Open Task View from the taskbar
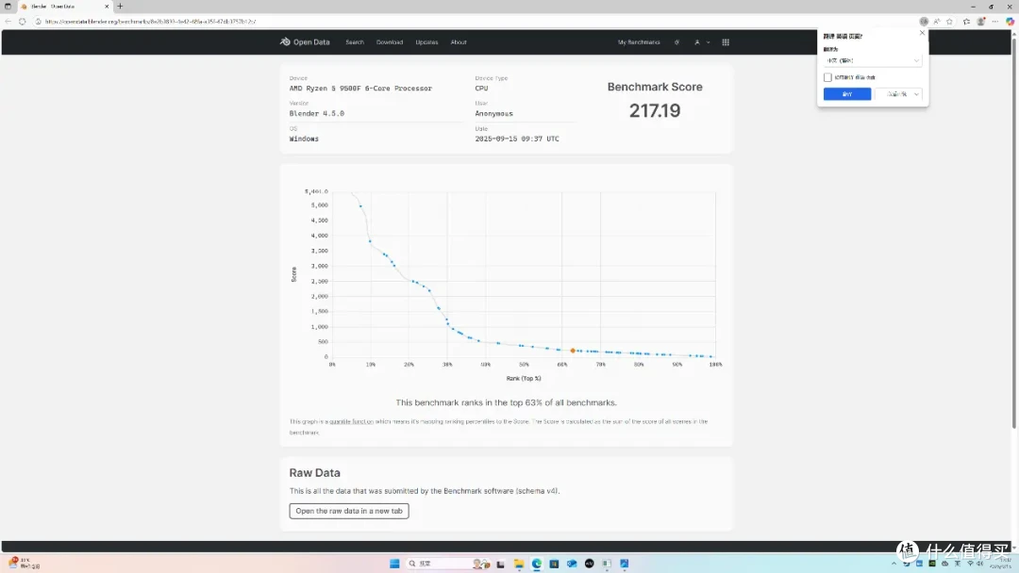 500,564
